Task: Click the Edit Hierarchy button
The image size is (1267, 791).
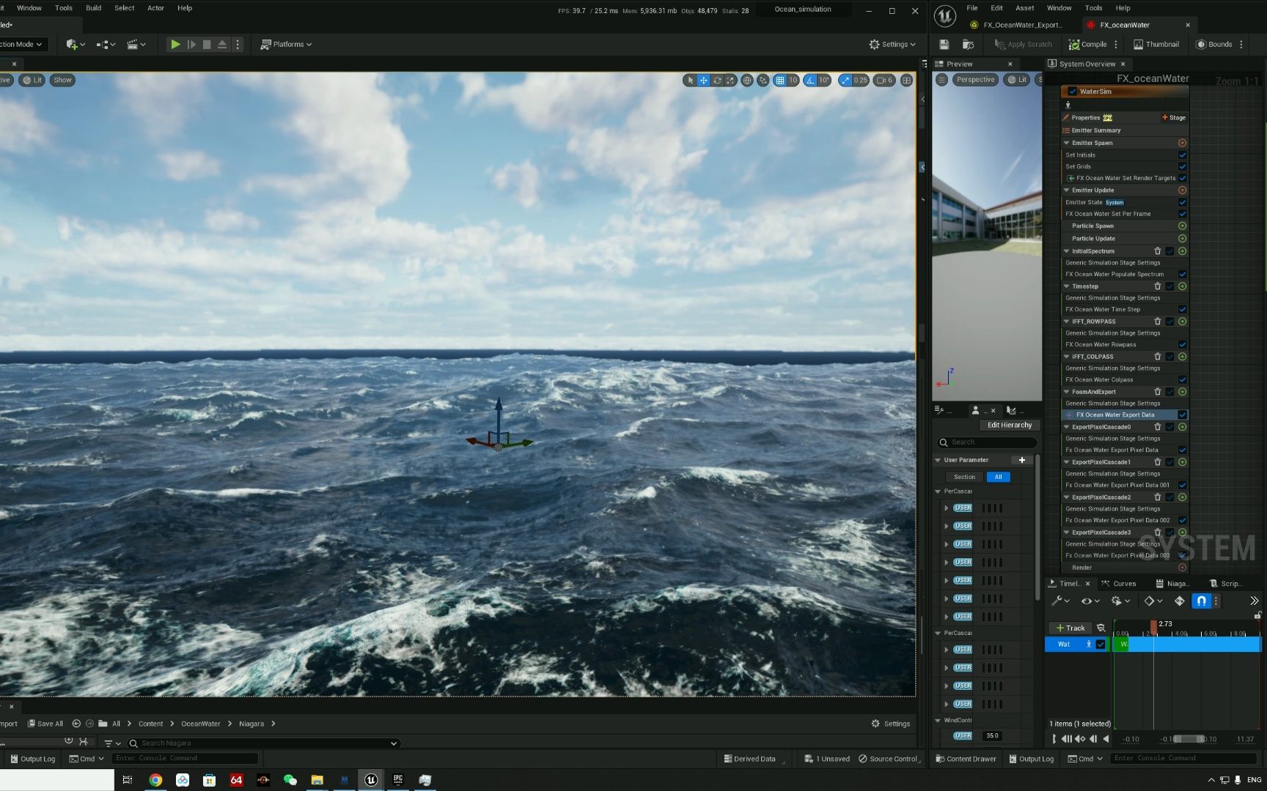Action: (x=1009, y=425)
